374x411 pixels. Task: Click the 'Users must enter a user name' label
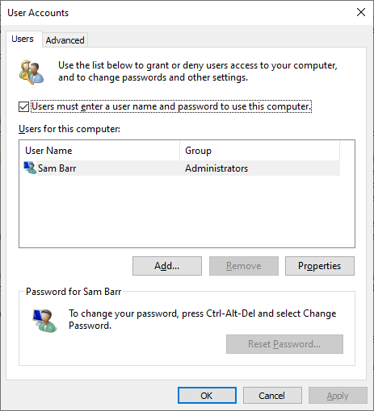point(171,106)
